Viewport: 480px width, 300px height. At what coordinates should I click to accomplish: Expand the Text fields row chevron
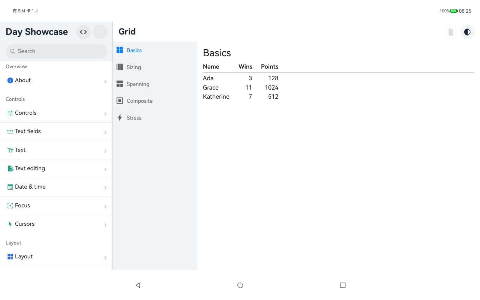coord(105,132)
